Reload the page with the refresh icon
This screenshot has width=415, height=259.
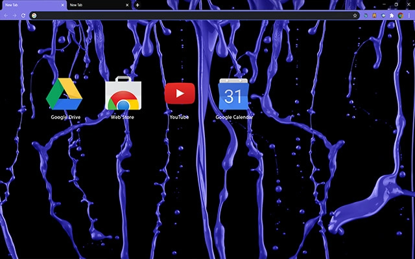(23, 16)
